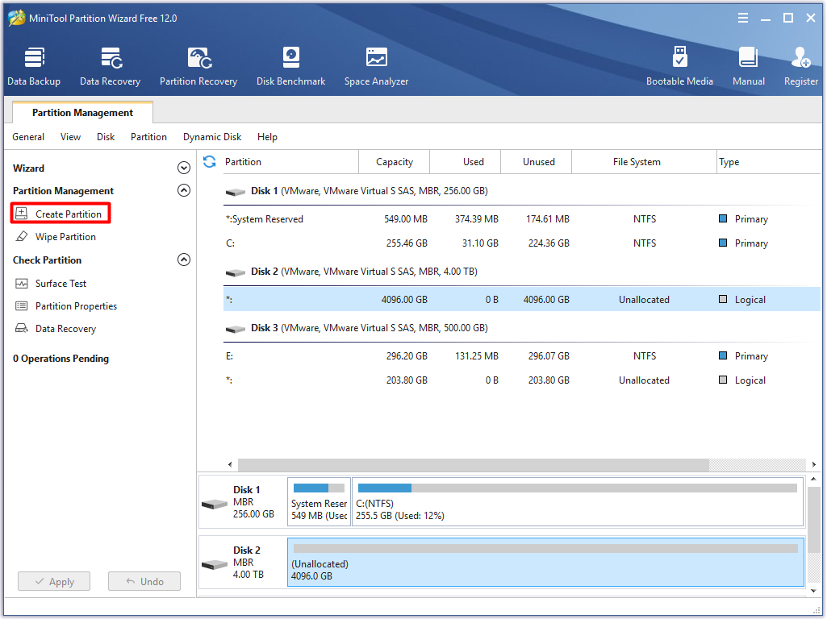Sort by the Type column header
The image size is (827, 619).
click(768, 162)
